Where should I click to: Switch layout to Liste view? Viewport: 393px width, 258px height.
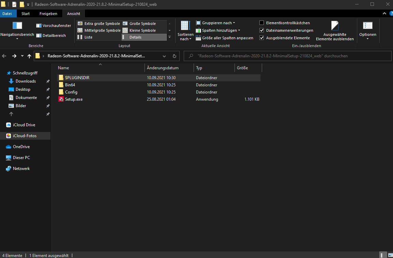coord(85,37)
